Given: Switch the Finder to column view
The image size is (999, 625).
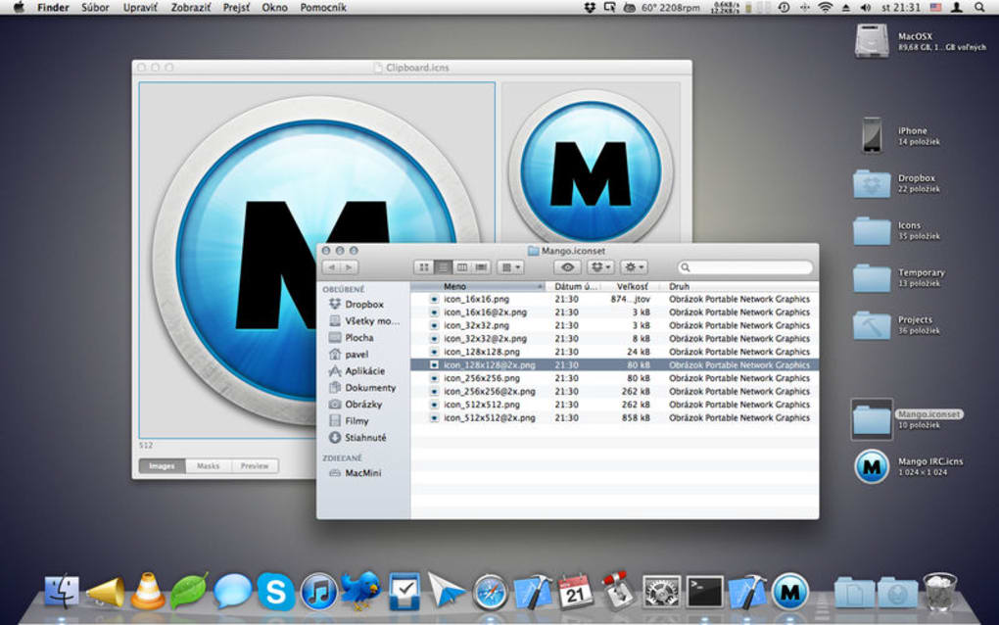Looking at the screenshot, I should click(464, 266).
